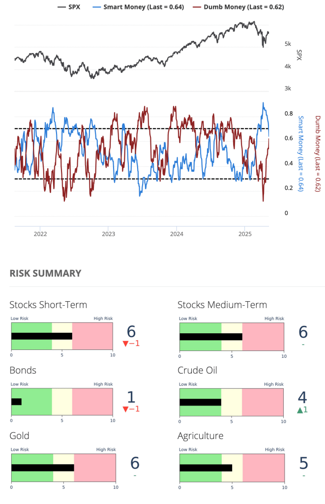The width and height of the screenshot is (325, 504).
Task: Click the black SPX line icon in the legend
Action: point(62,7)
